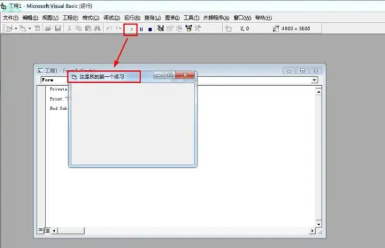Screen dimensions: 385x248
Task: Show the Toolbox with hammer icon
Action: click(198, 28)
